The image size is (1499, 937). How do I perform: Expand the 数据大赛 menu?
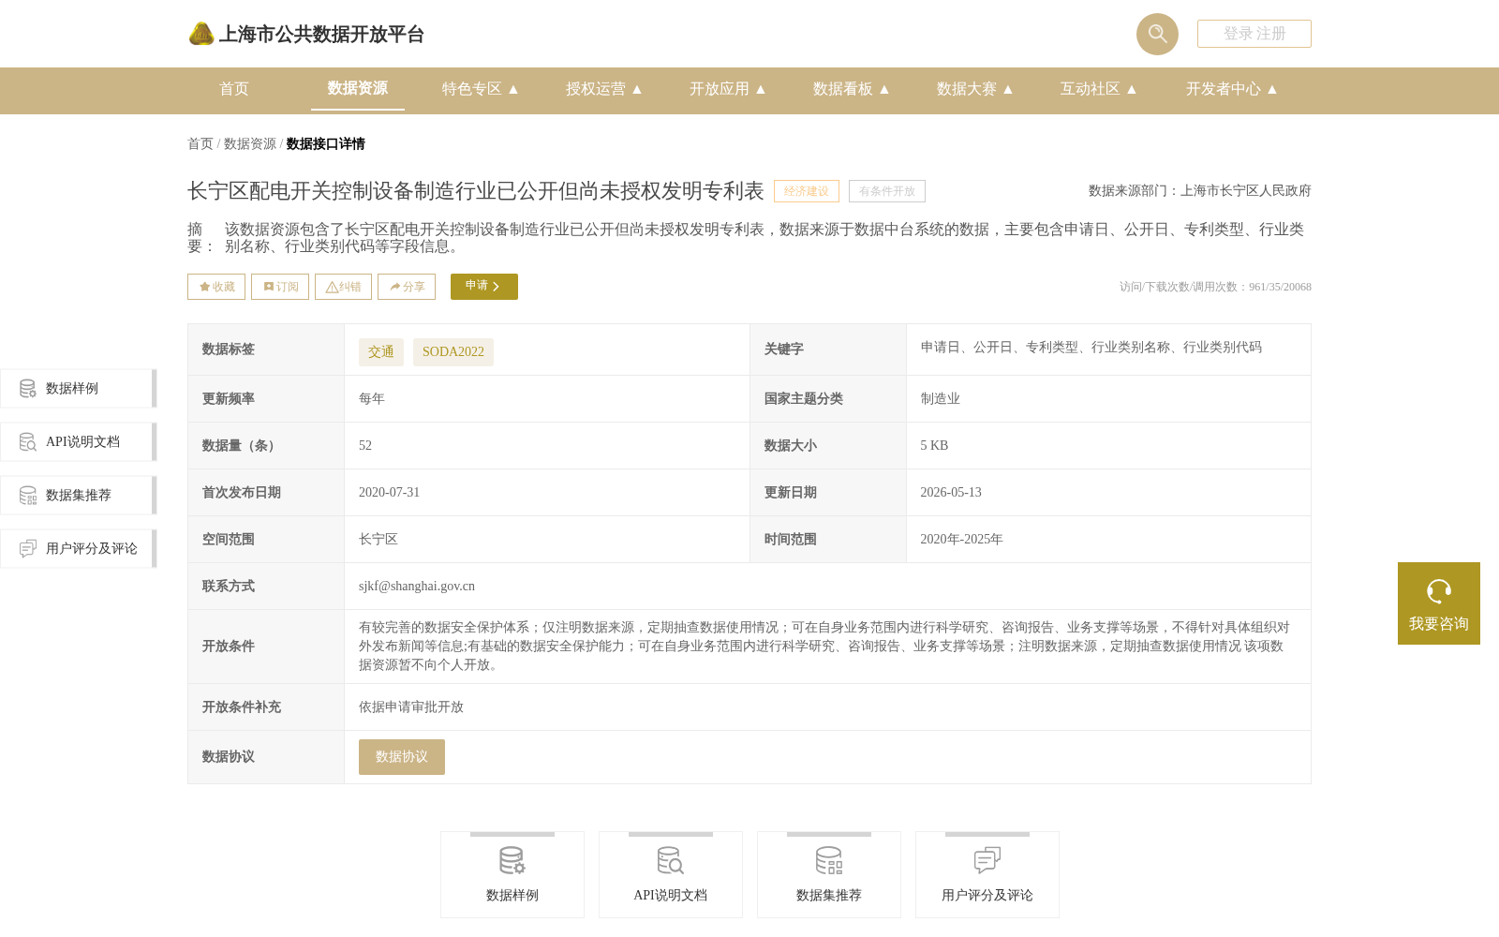(975, 89)
